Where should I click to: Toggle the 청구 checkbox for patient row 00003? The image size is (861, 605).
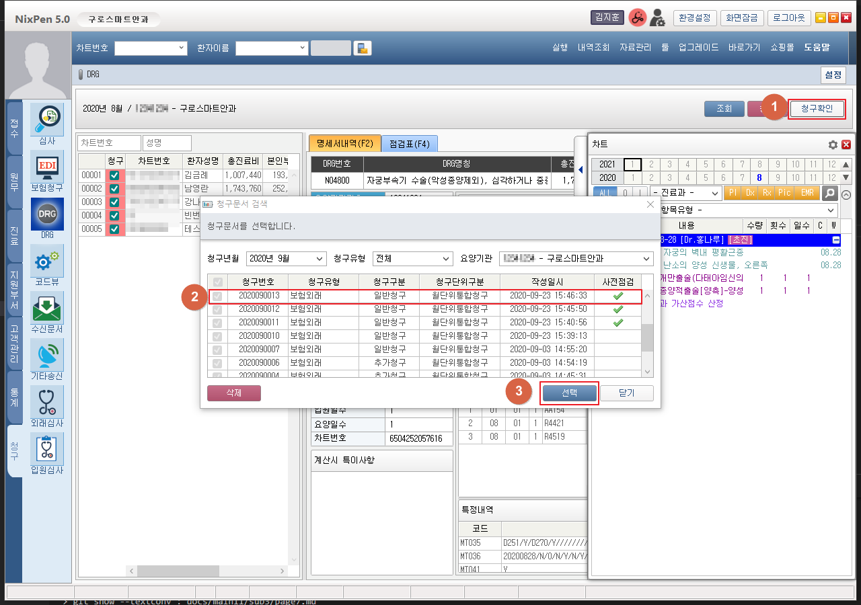click(114, 202)
